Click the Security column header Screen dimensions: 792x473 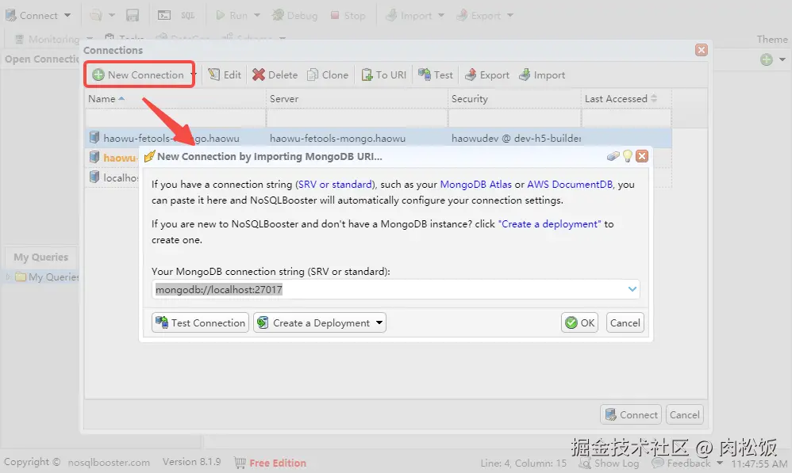click(x=514, y=99)
